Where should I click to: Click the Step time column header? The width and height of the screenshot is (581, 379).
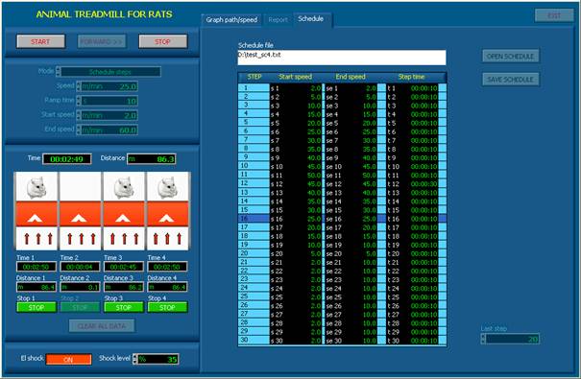pos(411,77)
